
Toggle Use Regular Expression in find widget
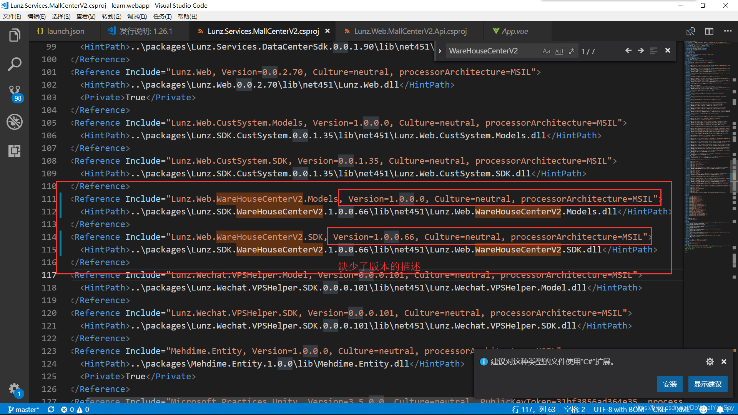click(x=572, y=51)
